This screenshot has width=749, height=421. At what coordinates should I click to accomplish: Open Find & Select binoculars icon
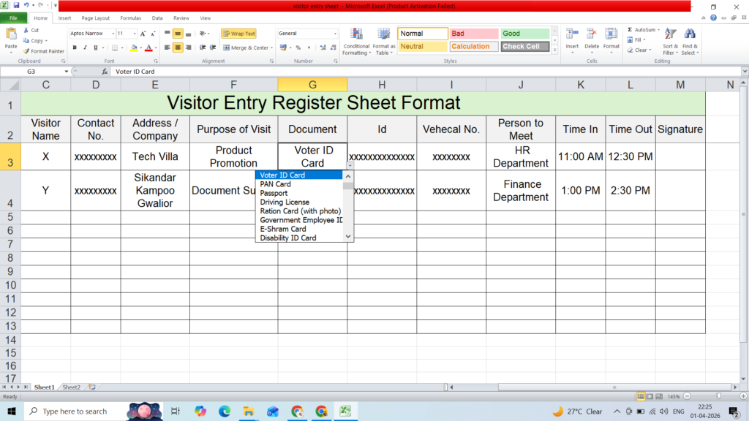(690, 34)
